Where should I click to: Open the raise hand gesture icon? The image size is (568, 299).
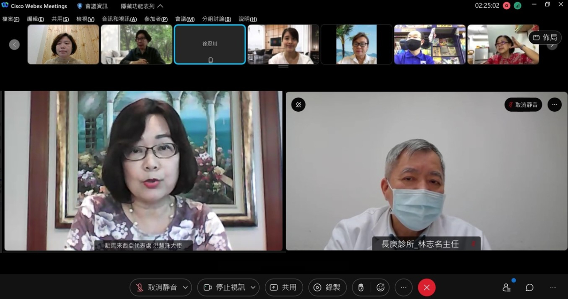click(361, 287)
